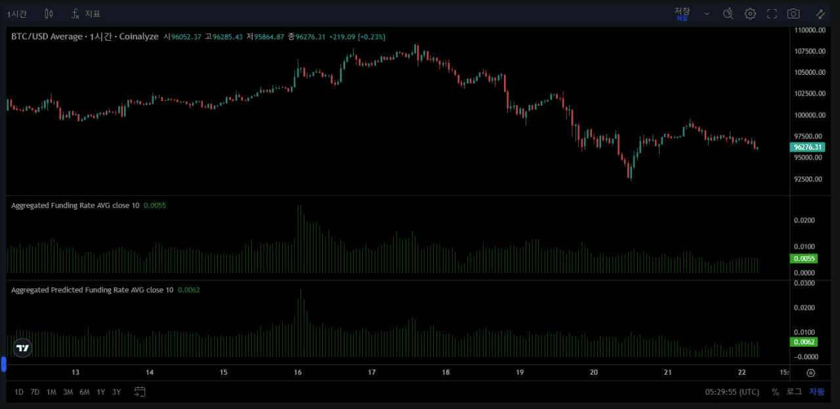Open chart settings gear icon
The image size is (840, 409).
point(750,14)
